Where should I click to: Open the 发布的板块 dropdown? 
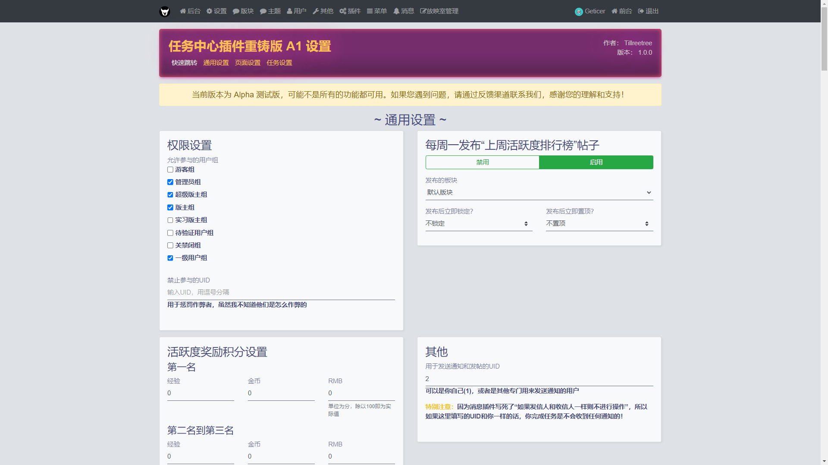[539, 192]
